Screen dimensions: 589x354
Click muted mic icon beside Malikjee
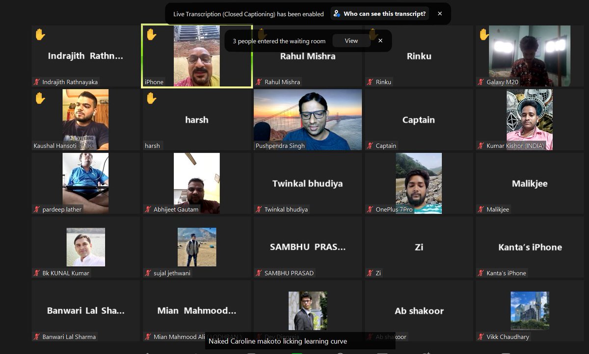pyautogui.click(x=481, y=209)
